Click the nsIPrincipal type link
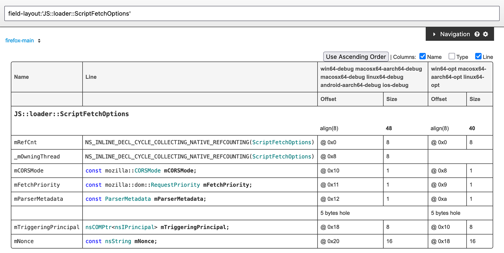Viewport: 504px width, 253px height. pos(134,227)
